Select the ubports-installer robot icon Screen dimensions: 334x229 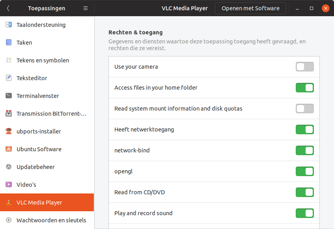coord(9,131)
